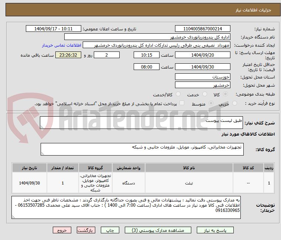Viewport: 281px width, 240px height.
Task: Open مشاهده مدارک پیوستی (3) button
Action: click(158, 230)
